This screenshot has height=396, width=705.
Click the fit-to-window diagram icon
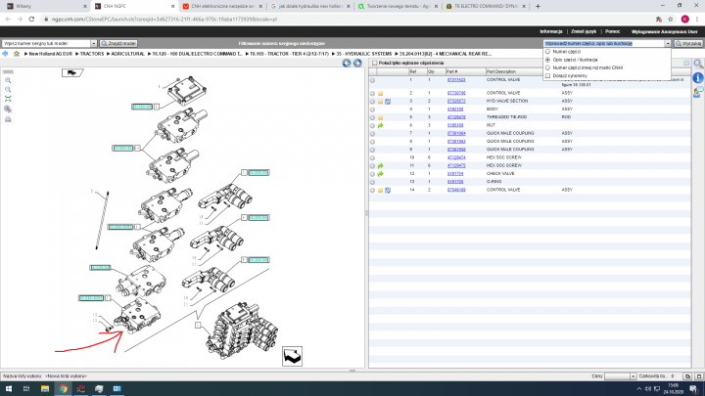[x=8, y=100]
